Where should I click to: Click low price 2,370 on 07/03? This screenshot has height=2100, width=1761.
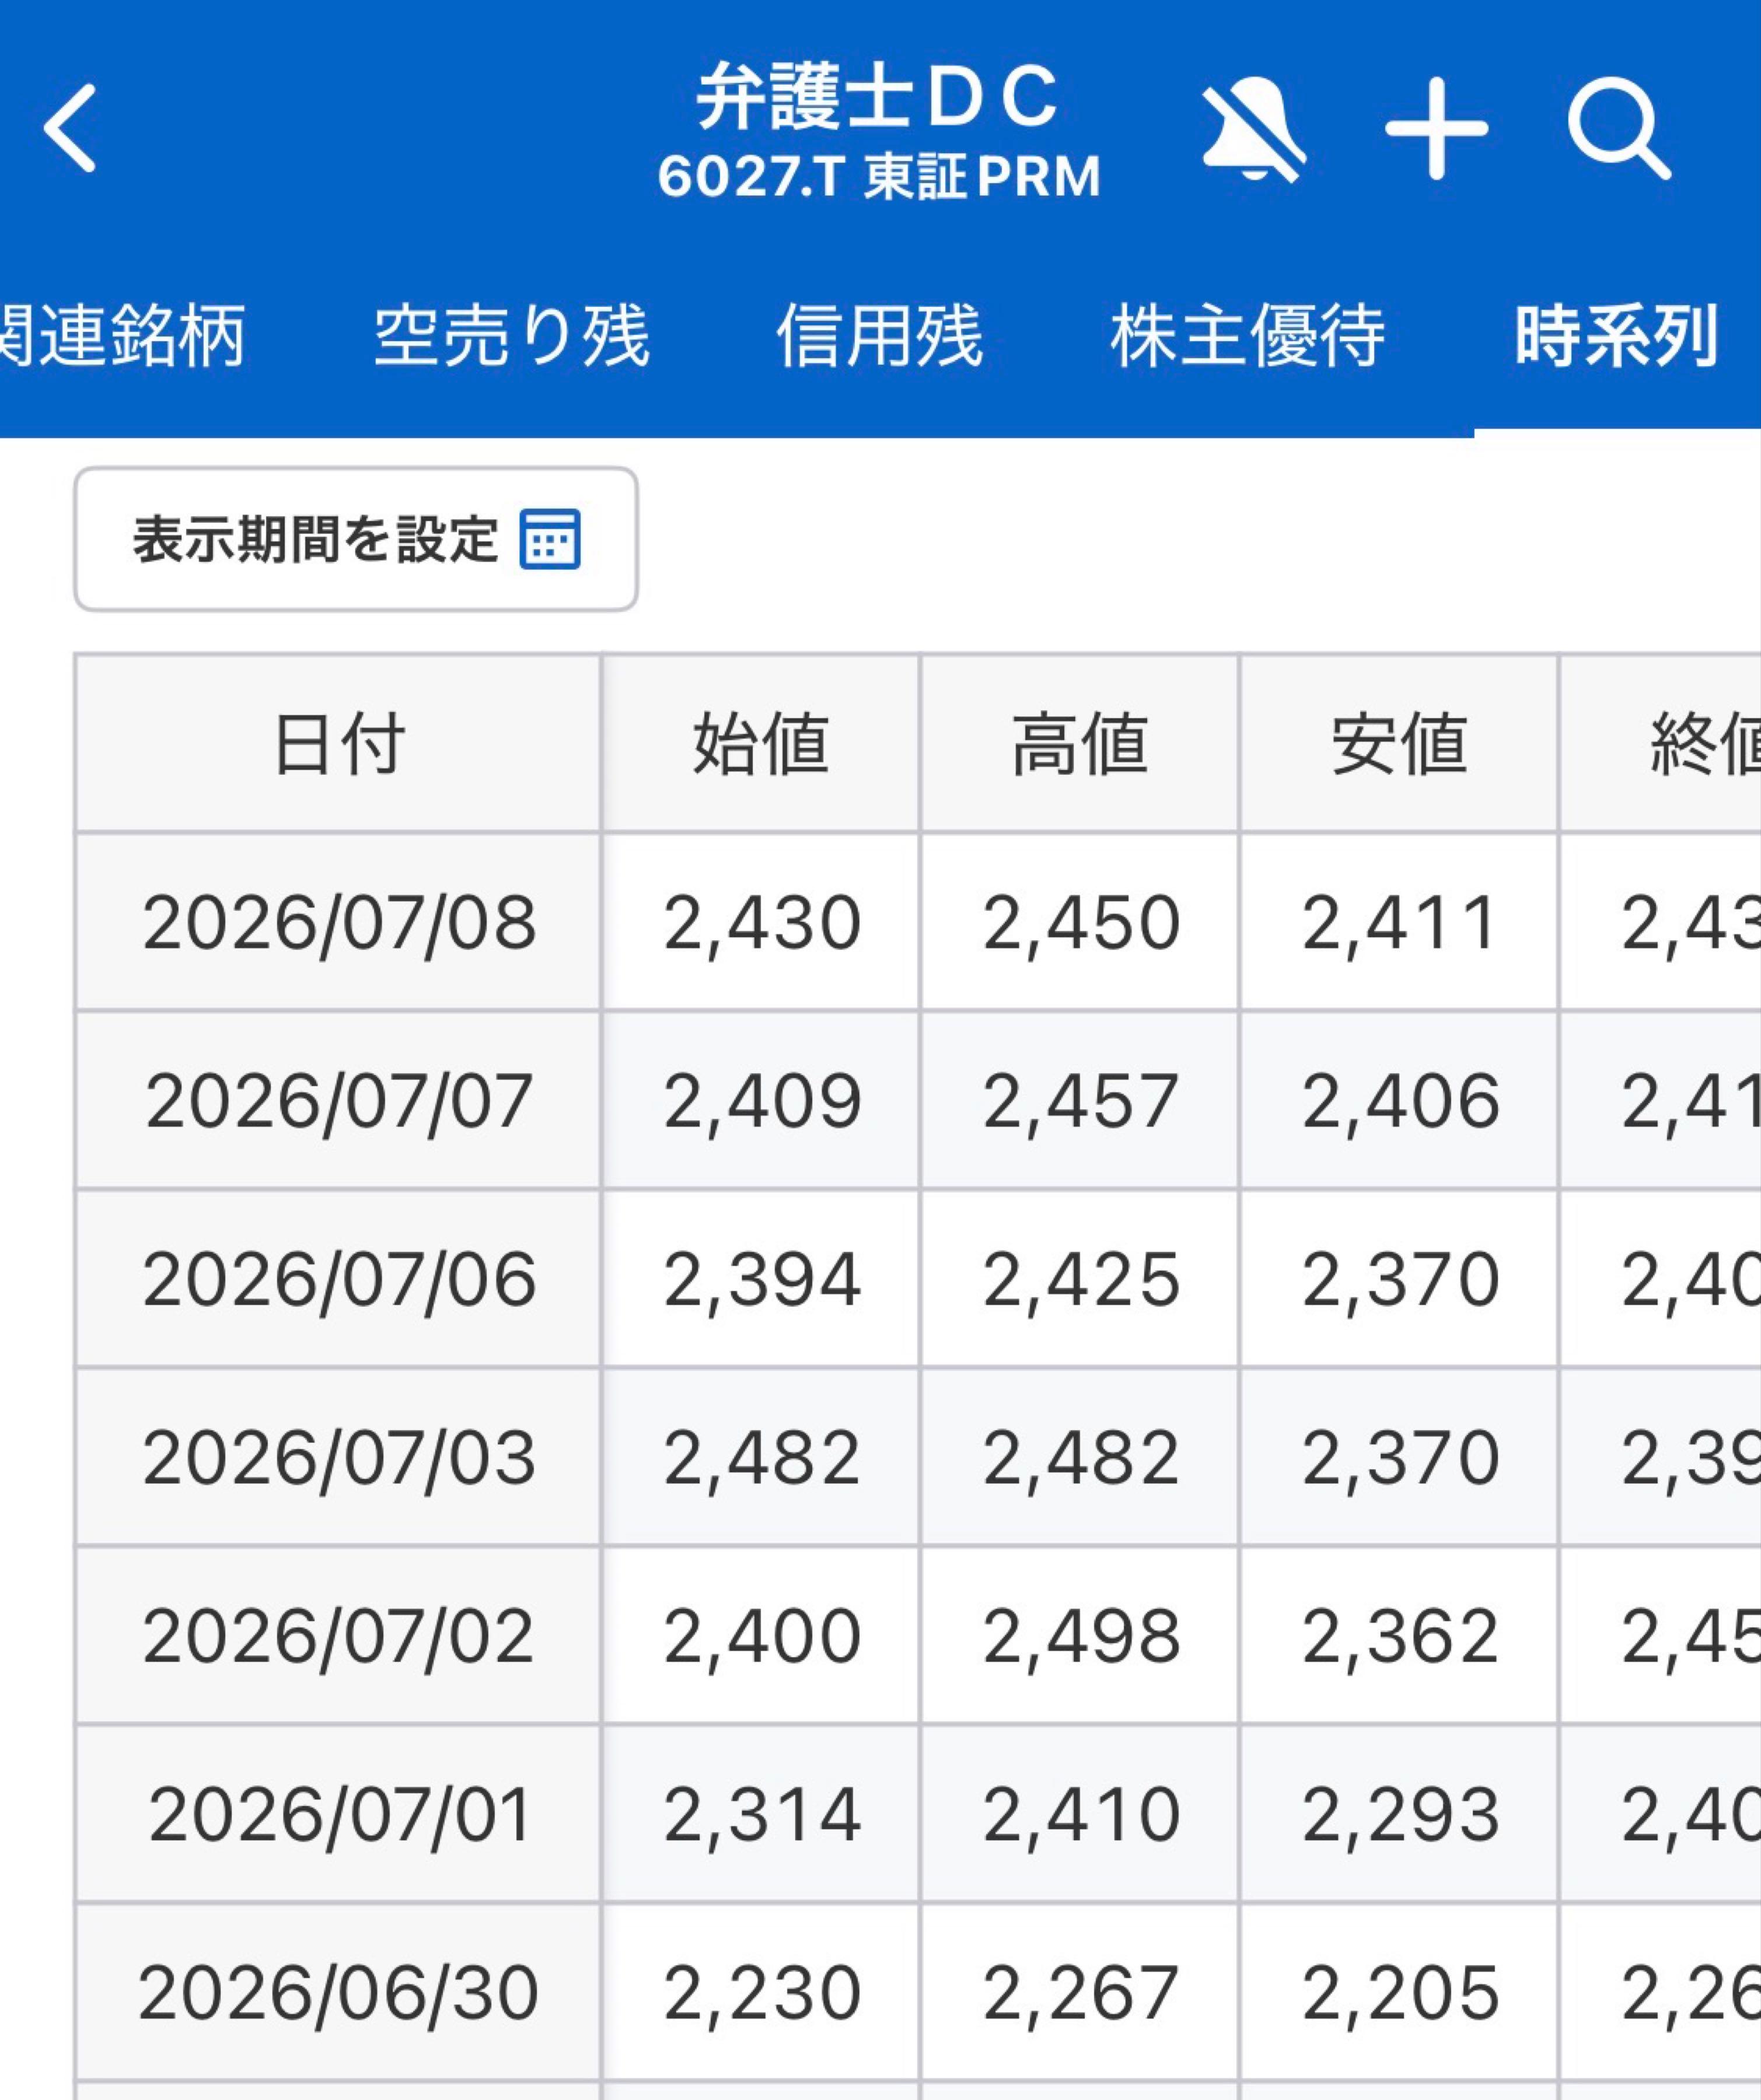click(x=1399, y=1458)
